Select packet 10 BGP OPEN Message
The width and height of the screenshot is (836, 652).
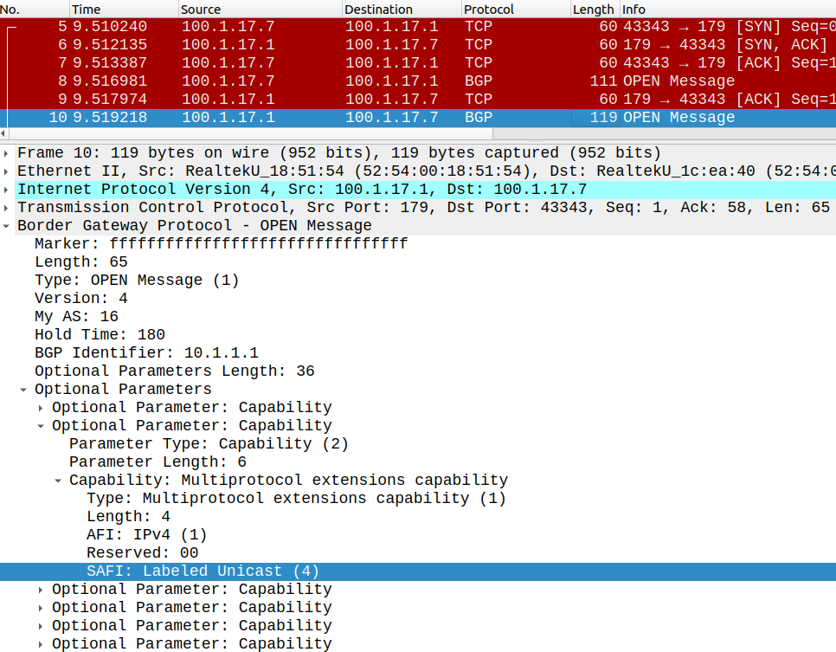[x=418, y=118]
